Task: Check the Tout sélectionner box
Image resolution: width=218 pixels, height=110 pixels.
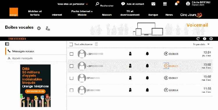Action: tap(71, 44)
